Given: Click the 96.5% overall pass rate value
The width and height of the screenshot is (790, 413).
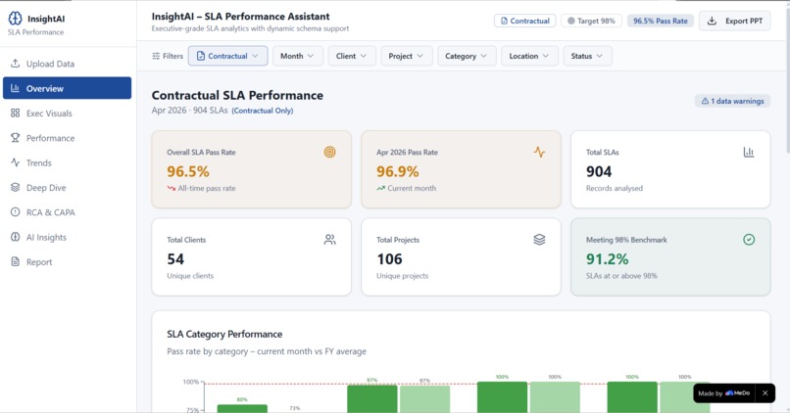Looking at the screenshot, I should click(x=188, y=171).
